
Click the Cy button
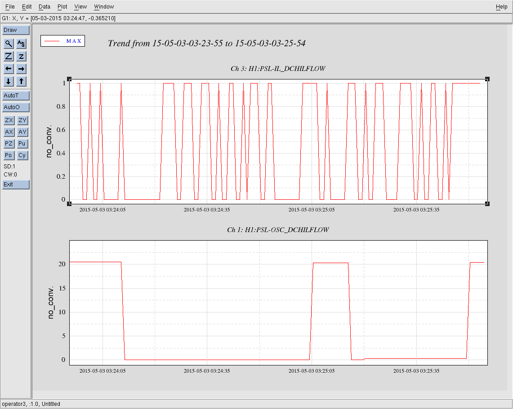22,155
